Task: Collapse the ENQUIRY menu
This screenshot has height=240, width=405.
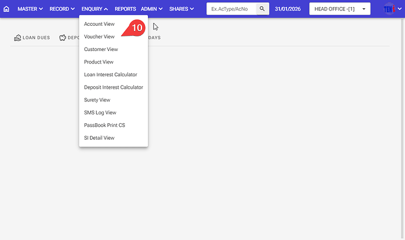Action: (x=95, y=9)
